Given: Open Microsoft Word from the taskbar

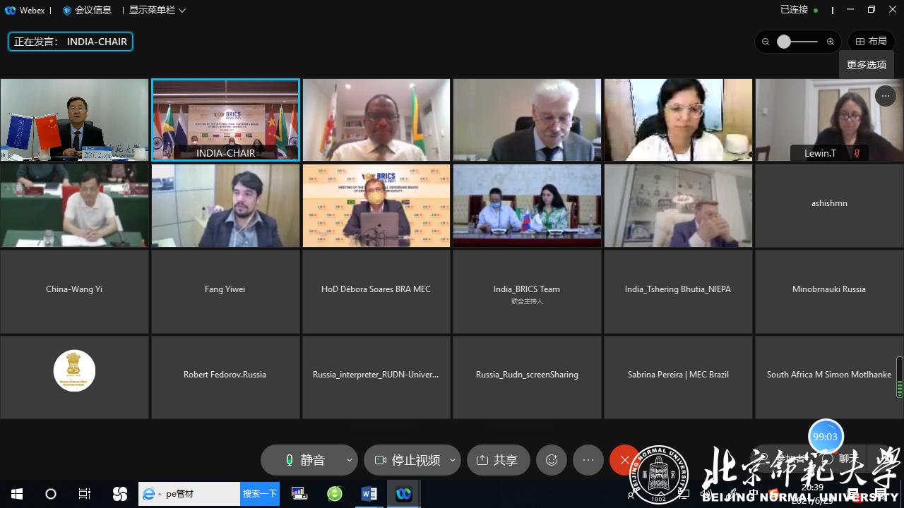Looking at the screenshot, I should pos(369,494).
